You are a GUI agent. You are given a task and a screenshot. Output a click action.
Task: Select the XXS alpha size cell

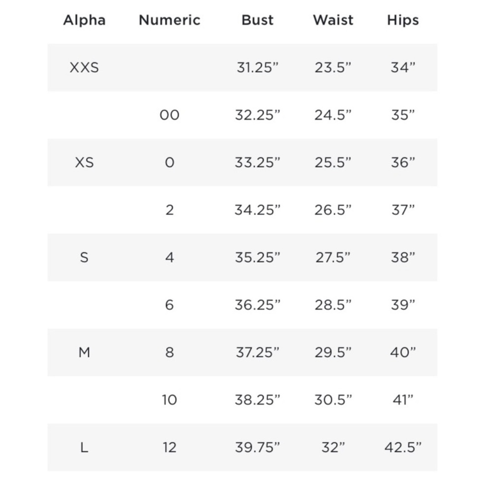tap(84, 68)
